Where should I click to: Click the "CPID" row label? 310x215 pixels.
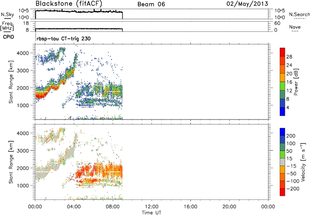click(9, 37)
